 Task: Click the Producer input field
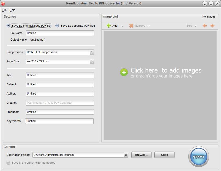pyautogui.click(x=60, y=112)
